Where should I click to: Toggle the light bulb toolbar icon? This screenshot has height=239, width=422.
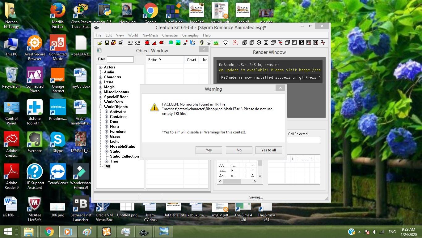click(202, 43)
